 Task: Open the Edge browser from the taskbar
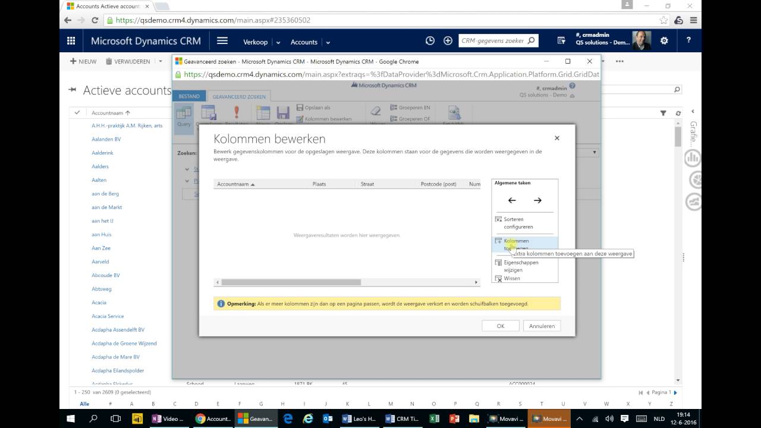[x=288, y=418]
